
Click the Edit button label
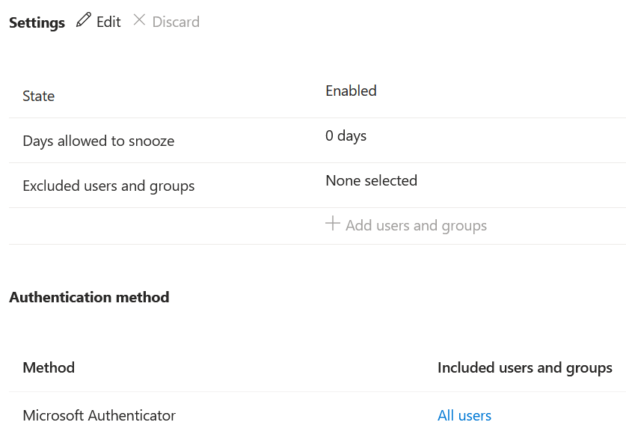point(108,22)
